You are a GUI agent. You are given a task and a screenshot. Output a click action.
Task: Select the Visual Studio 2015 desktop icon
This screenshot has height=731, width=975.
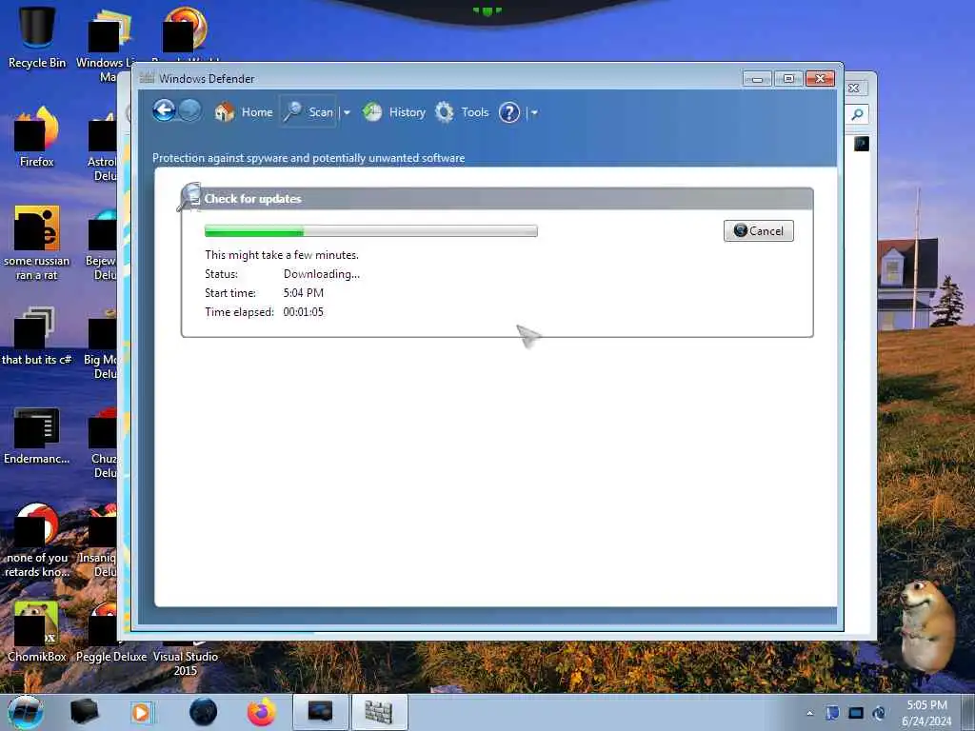pos(186,662)
